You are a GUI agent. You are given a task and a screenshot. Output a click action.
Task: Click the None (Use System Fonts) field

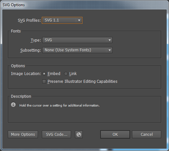click(x=77, y=50)
